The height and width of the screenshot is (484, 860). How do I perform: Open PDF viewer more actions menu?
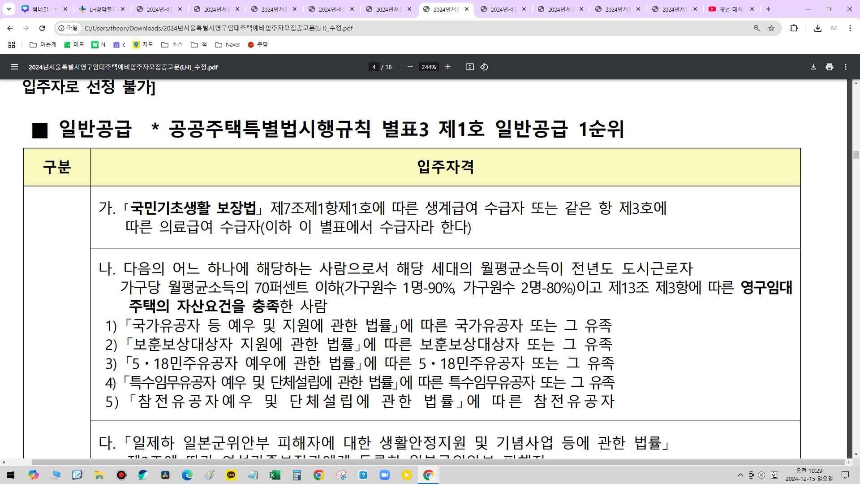(x=846, y=67)
